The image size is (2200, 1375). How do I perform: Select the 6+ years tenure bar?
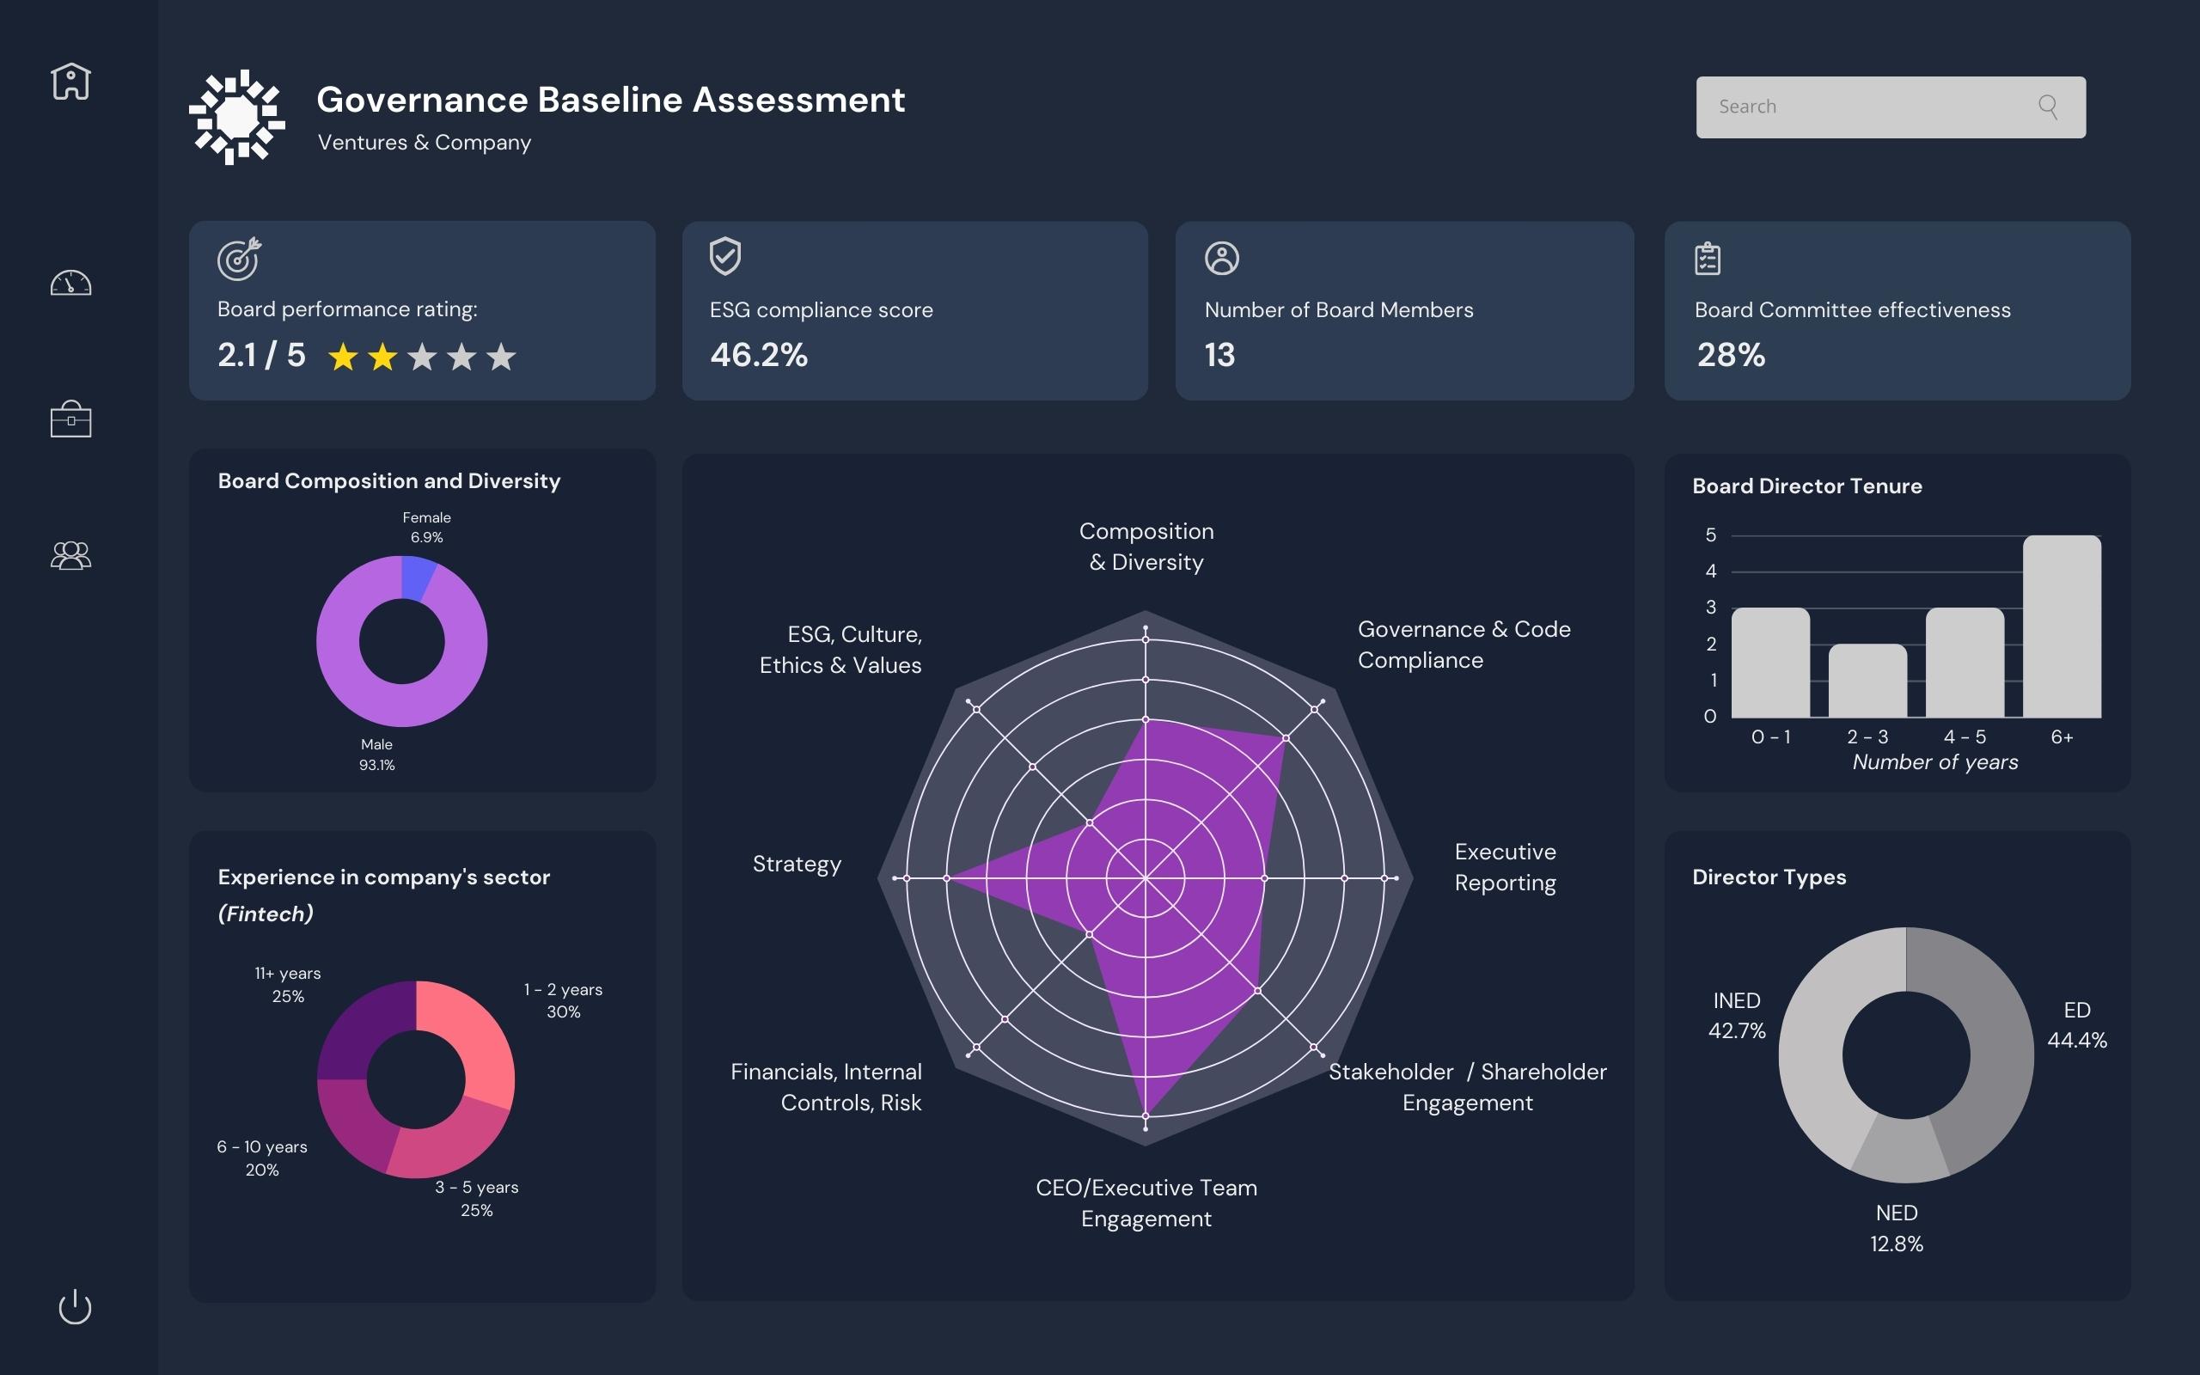tap(2061, 626)
